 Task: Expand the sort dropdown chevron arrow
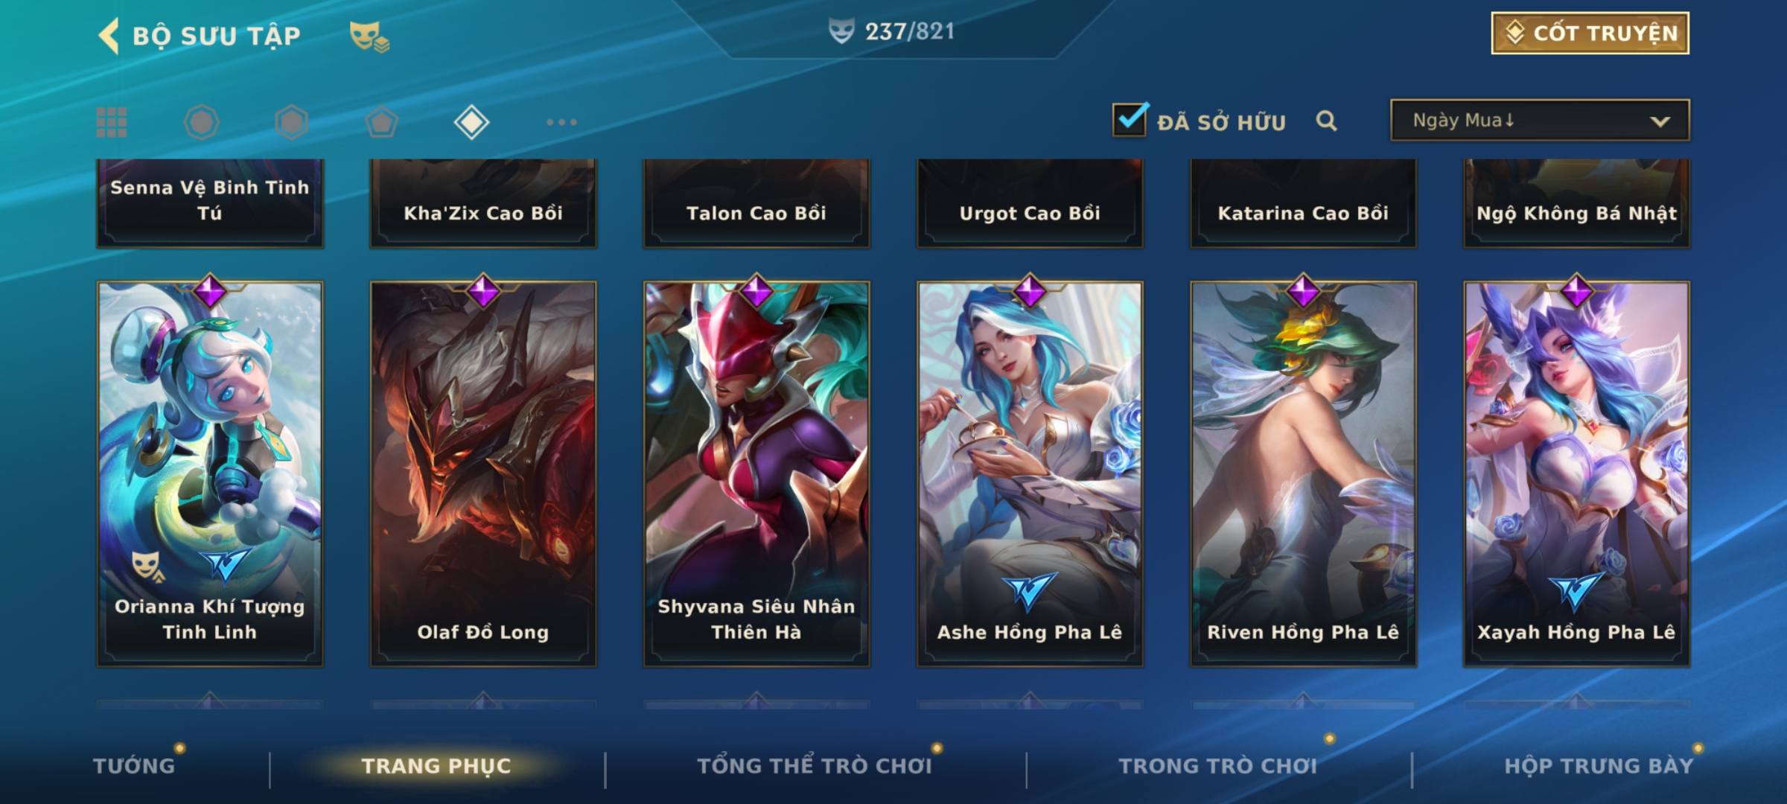1660,121
